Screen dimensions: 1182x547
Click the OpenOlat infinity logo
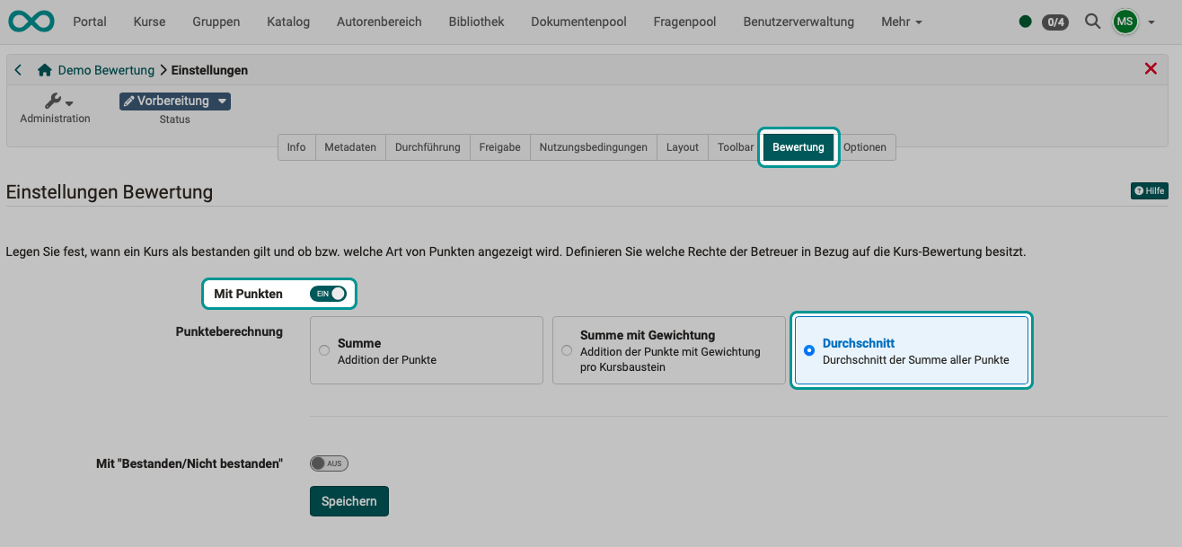(x=31, y=21)
